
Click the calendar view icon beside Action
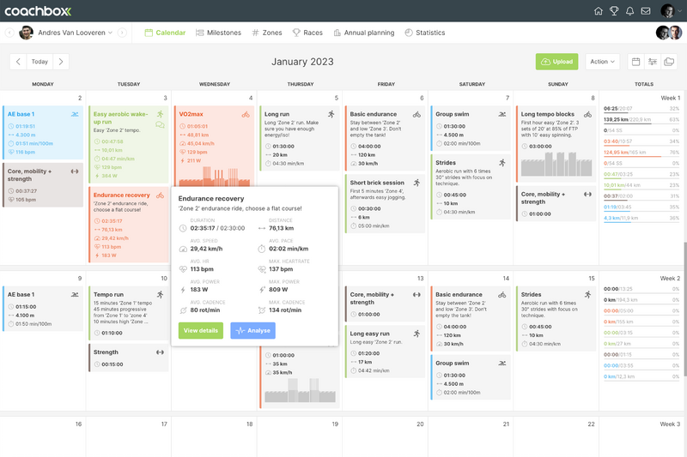(x=635, y=62)
